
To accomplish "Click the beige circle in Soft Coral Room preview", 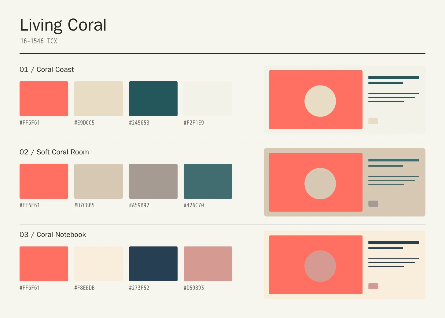I will tap(320, 183).
